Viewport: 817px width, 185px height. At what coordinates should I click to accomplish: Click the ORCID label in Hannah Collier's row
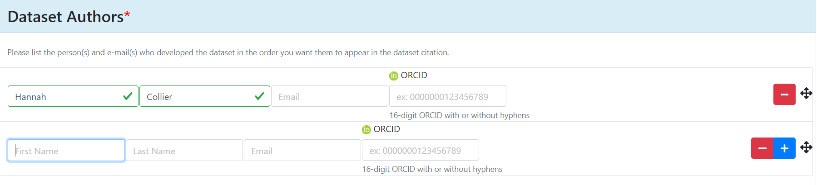(x=414, y=76)
